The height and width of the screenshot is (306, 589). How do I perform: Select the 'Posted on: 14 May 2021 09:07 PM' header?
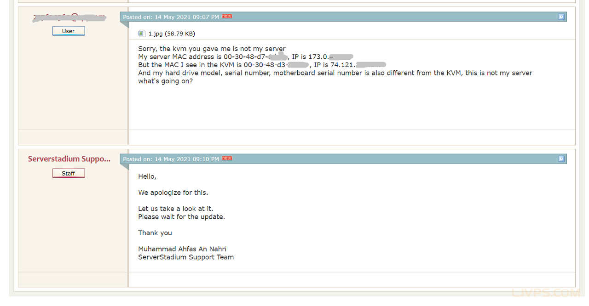pyautogui.click(x=171, y=17)
